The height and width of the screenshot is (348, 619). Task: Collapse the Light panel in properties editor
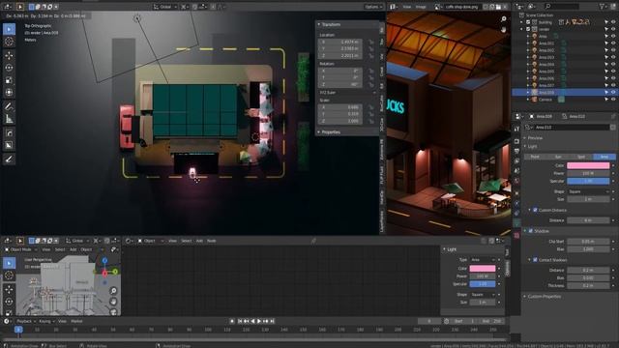[531, 146]
